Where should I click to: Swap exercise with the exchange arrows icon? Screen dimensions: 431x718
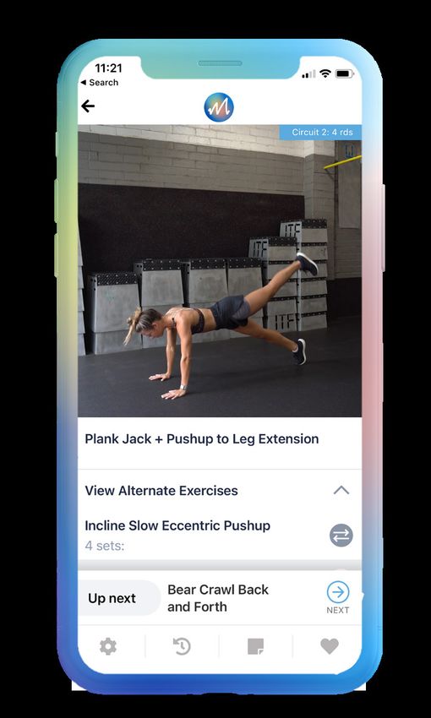pyautogui.click(x=341, y=536)
